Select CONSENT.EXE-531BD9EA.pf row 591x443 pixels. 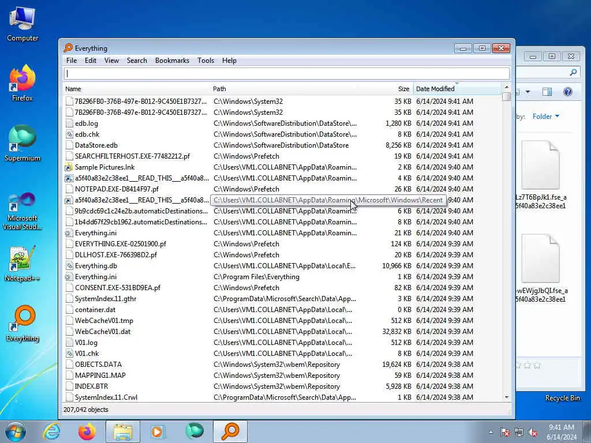pos(283,288)
